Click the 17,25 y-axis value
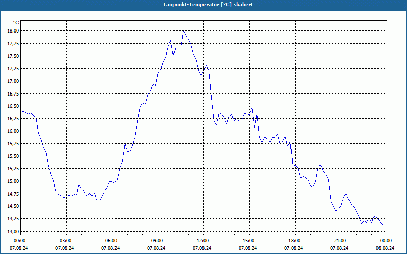The width and height of the screenshot is (407, 254). click(14, 69)
